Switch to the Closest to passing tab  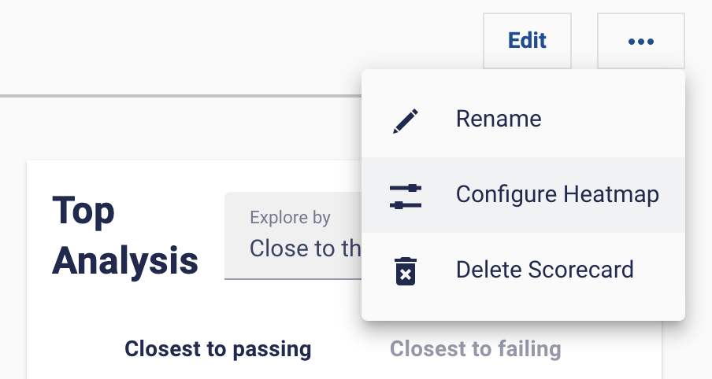[218, 348]
